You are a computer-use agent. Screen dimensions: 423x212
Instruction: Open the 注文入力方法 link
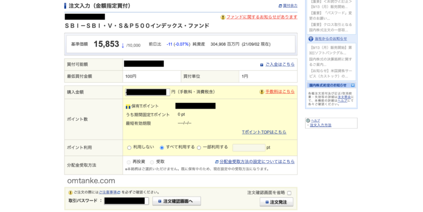click(x=320, y=125)
